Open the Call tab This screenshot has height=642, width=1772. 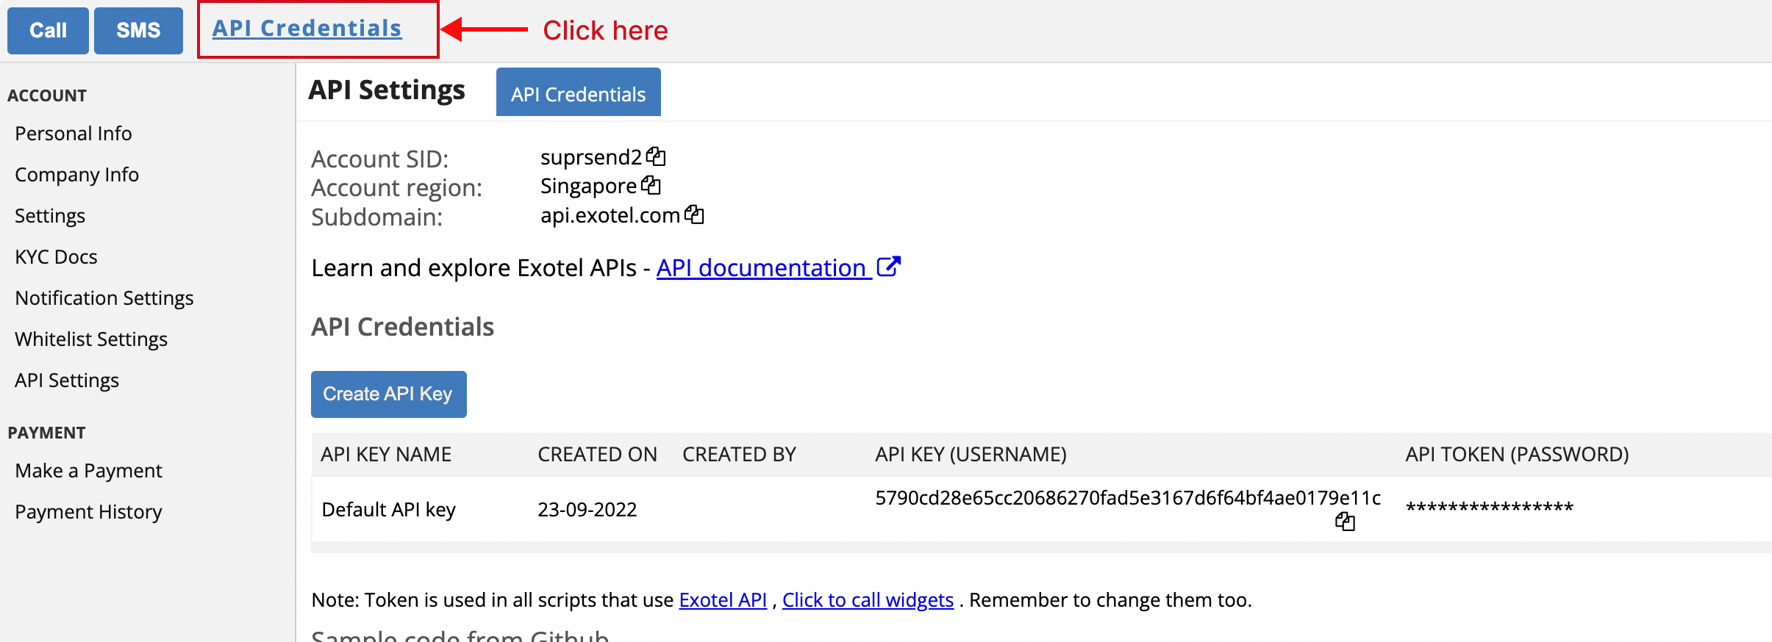[48, 31]
